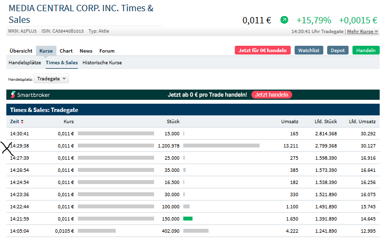386x240 pixels.
Task: Follow the Mehr Kurse link
Action: click(x=363, y=32)
